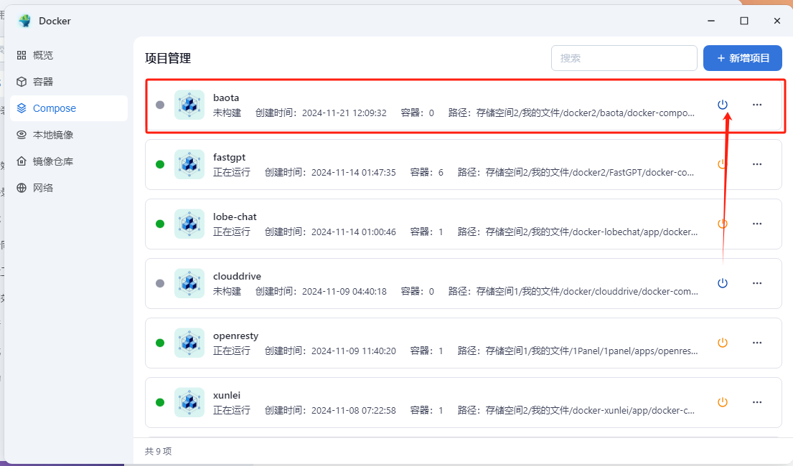793x466 pixels.
Task: Minimize the Docker window
Action: (x=711, y=21)
